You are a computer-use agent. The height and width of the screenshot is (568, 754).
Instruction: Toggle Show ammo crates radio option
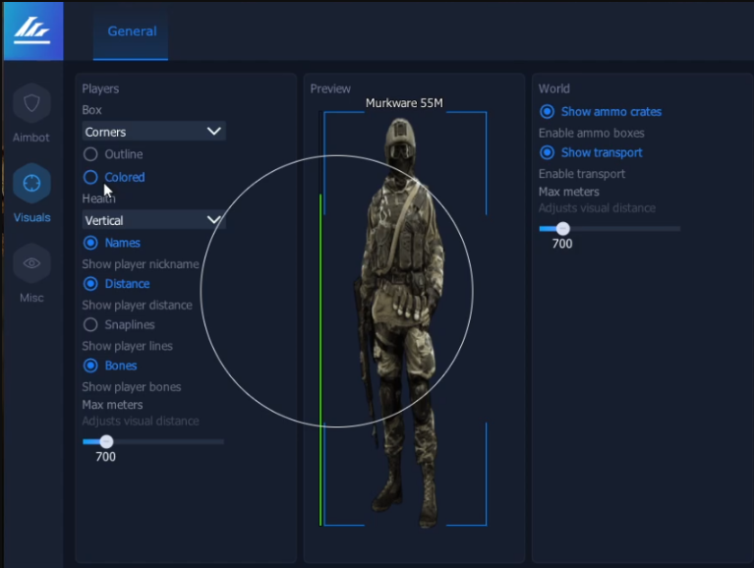point(547,111)
